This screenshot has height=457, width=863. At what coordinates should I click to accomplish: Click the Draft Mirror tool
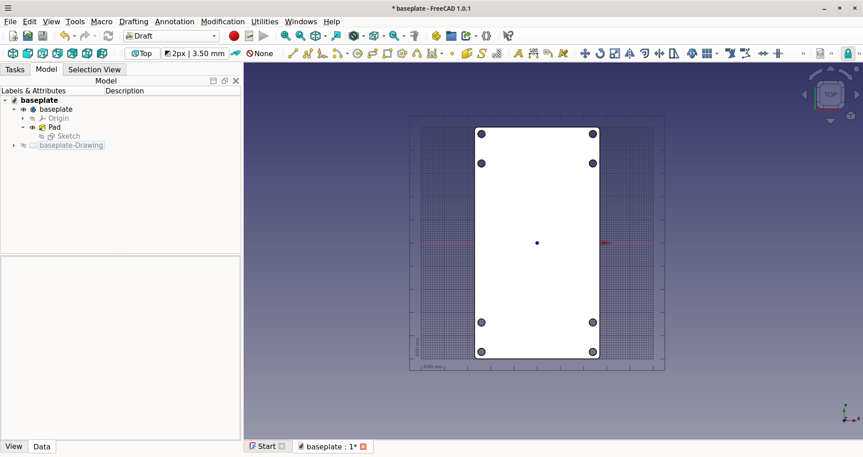pyautogui.click(x=630, y=54)
